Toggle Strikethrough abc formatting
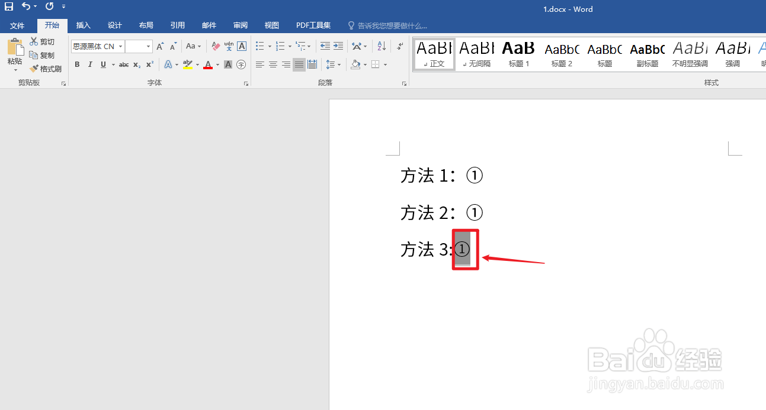 (124, 64)
